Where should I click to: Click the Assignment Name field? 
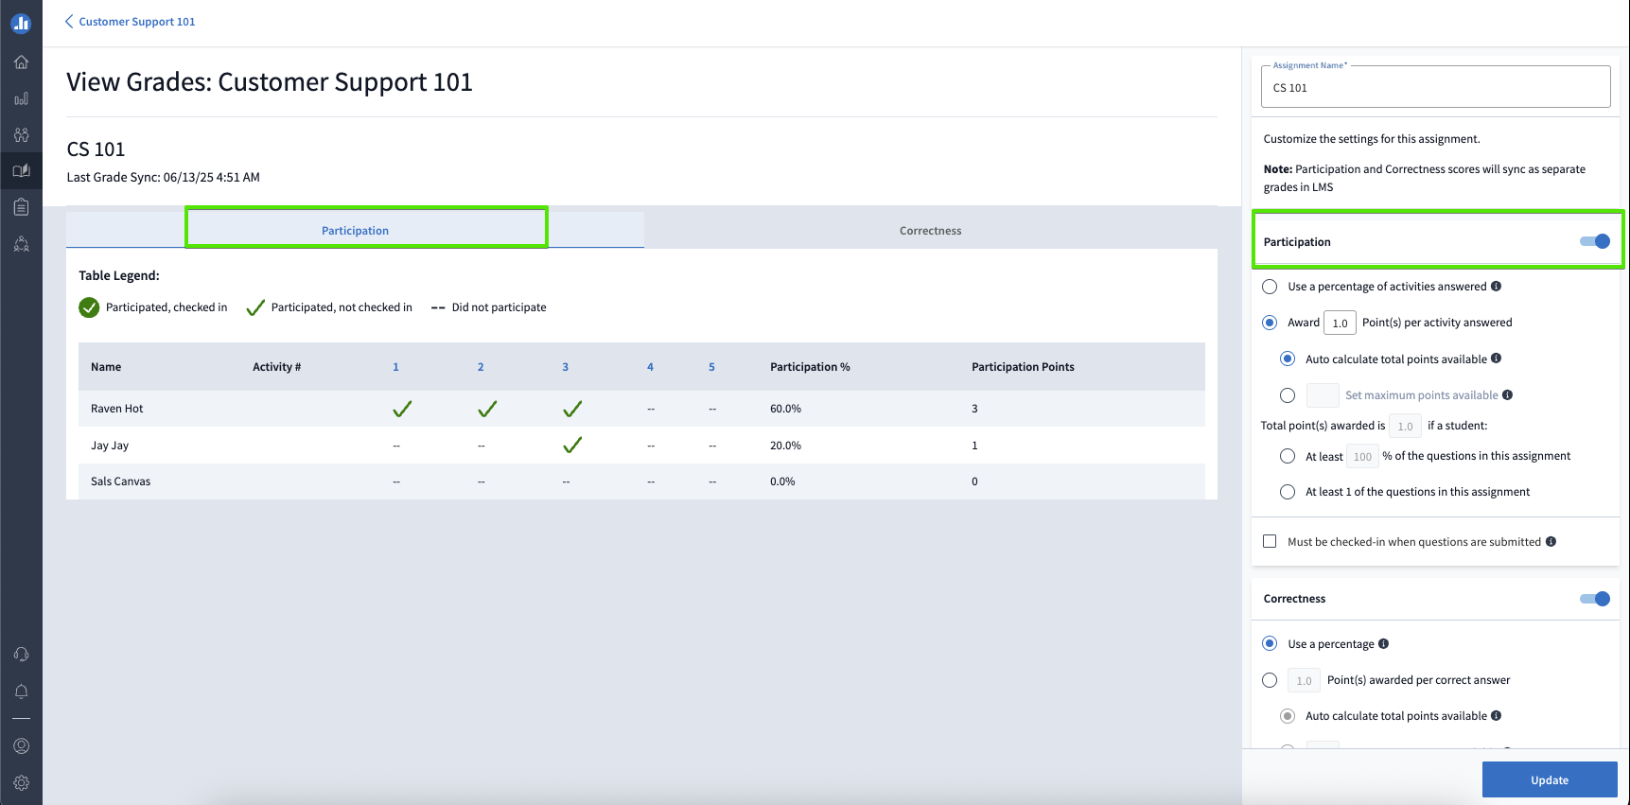coord(1435,87)
